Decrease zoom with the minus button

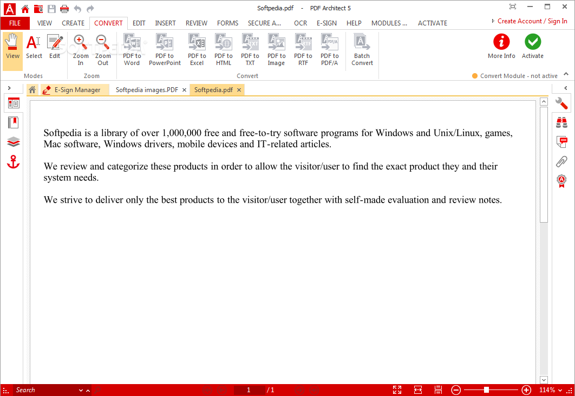[x=456, y=389]
